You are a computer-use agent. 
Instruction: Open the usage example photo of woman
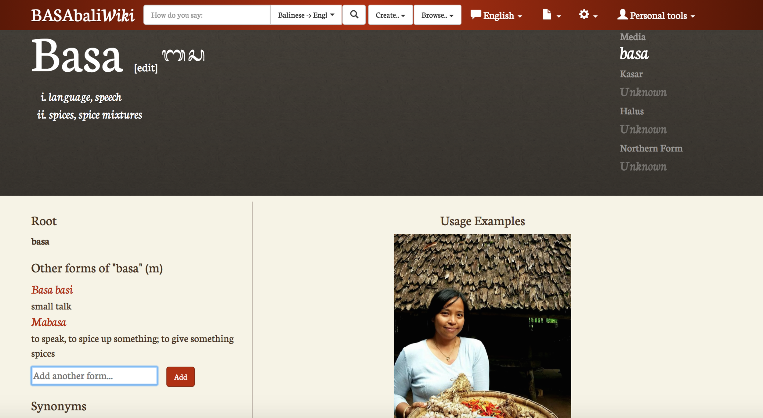click(483, 326)
